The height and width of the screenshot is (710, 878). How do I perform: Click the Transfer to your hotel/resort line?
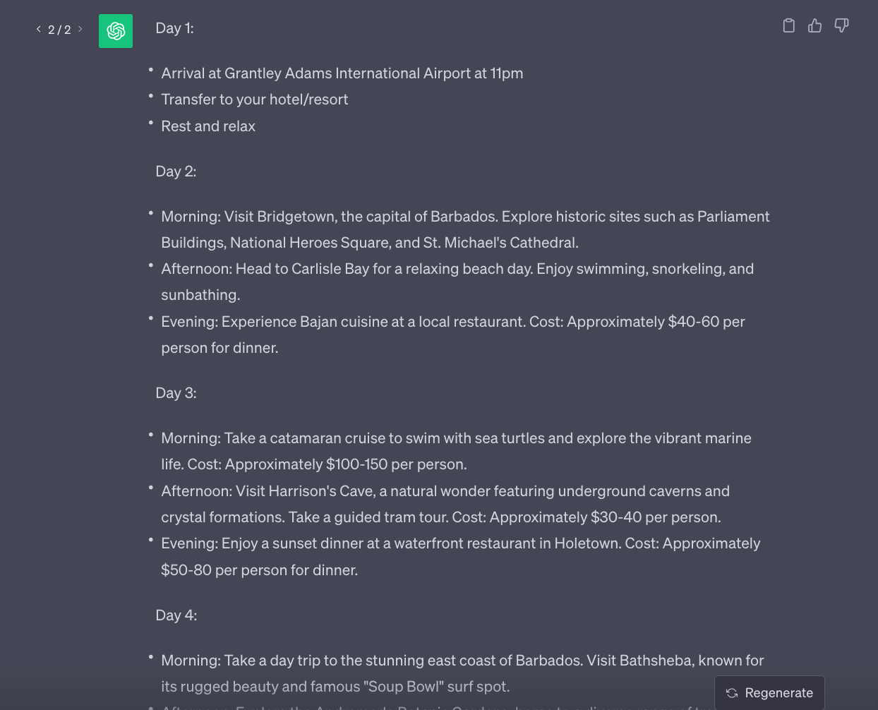click(255, 100)
